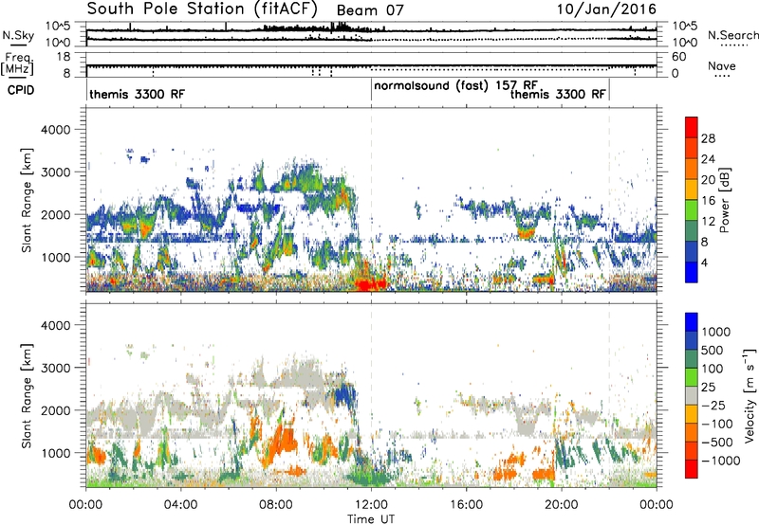This screenshot has width=759, height=525.
Task: Click the 'Velocity [m s-1]' color bar title
Action: tap(750, 395)
